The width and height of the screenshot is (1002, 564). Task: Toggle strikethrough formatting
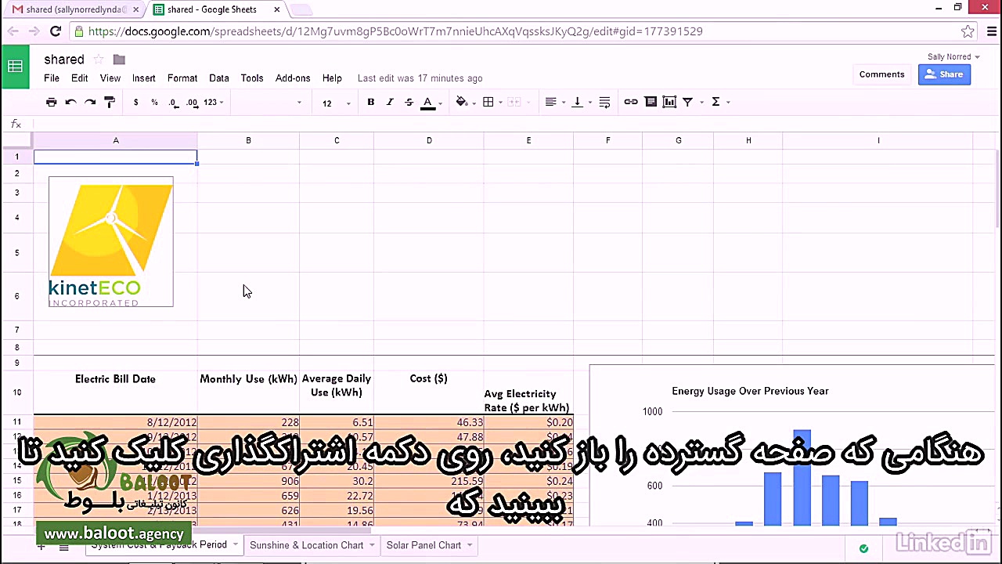click(408, 102)
